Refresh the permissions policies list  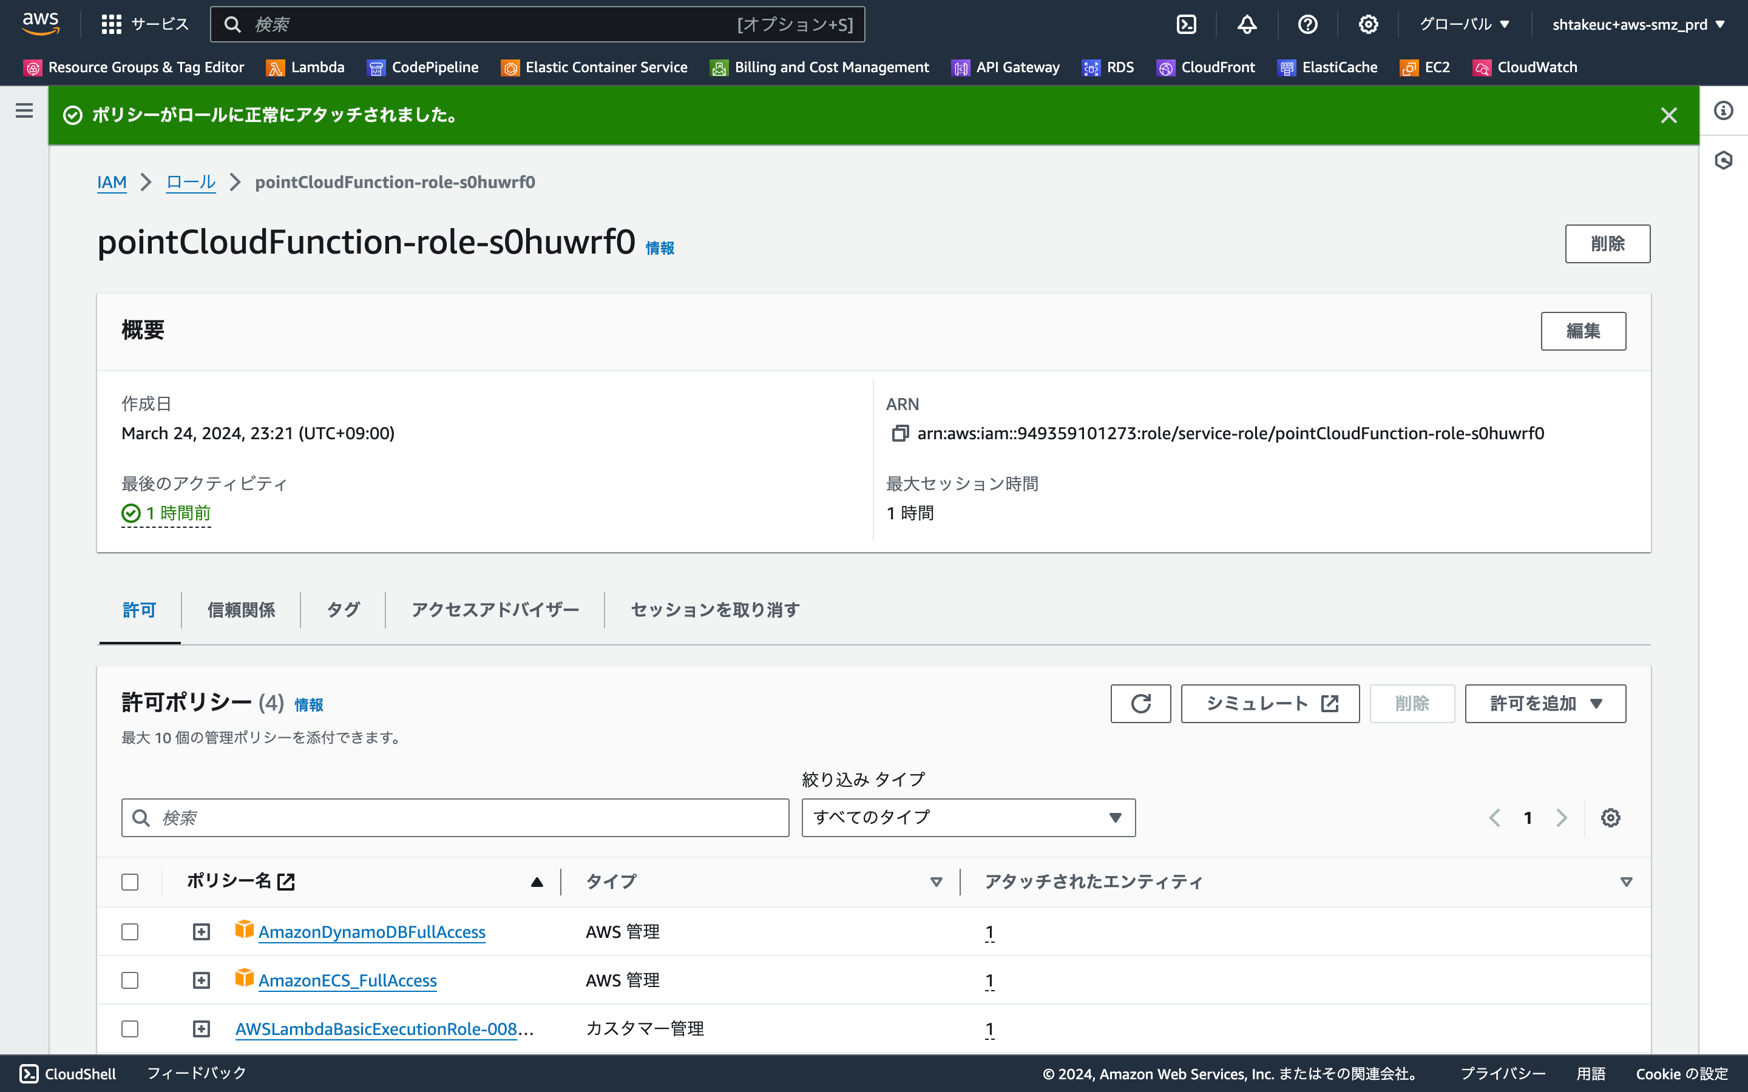1140,704
